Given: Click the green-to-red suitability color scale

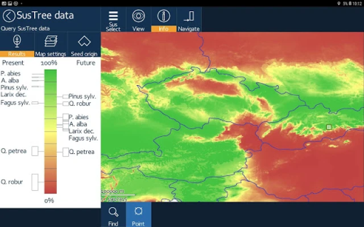Looking at the screenshot, I should pyautogui.click(x=51, y=132).
